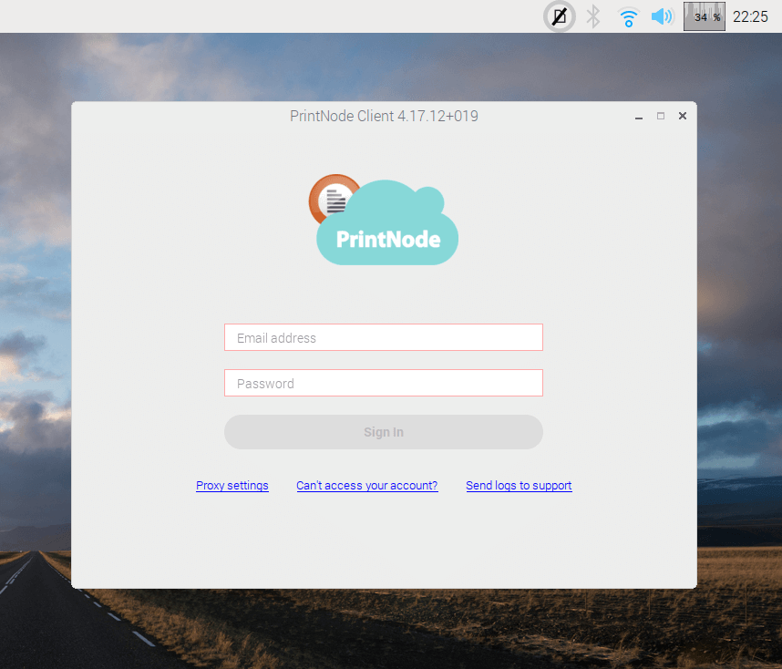Screen dimensions: 782x669
Task: Focus the Password input field
Action: 384,383
